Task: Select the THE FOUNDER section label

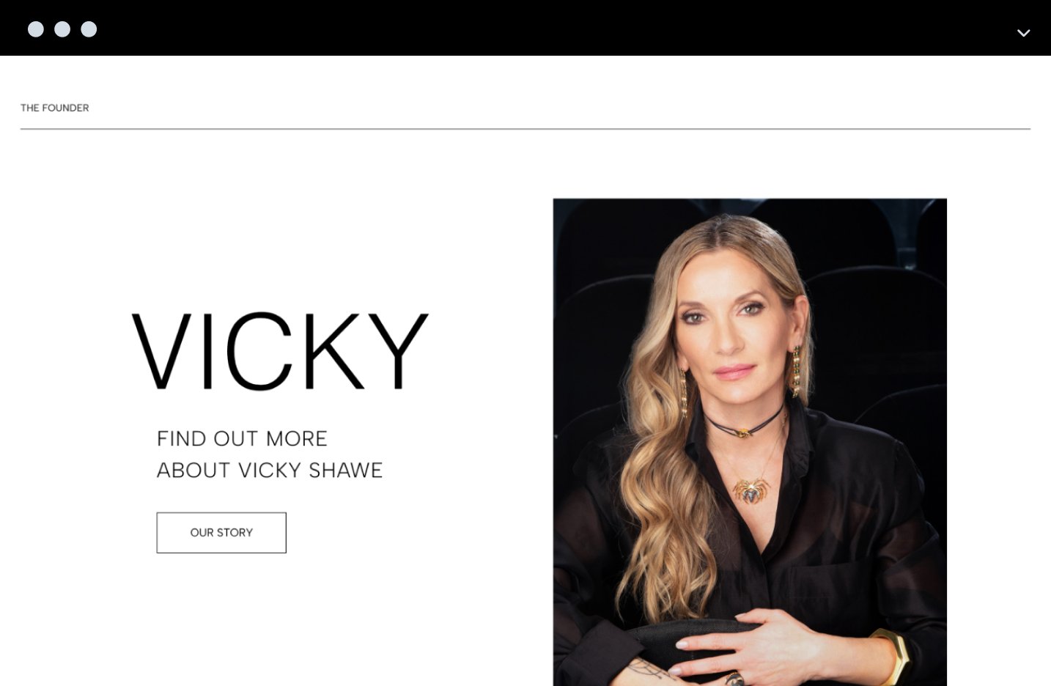Action: click(55, 108)
